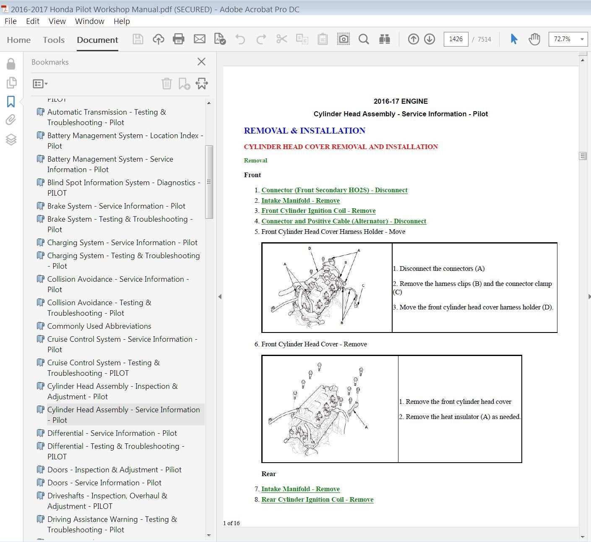Click the Undo arrow icon
The image size is (591, 542).
coord(240,39)
